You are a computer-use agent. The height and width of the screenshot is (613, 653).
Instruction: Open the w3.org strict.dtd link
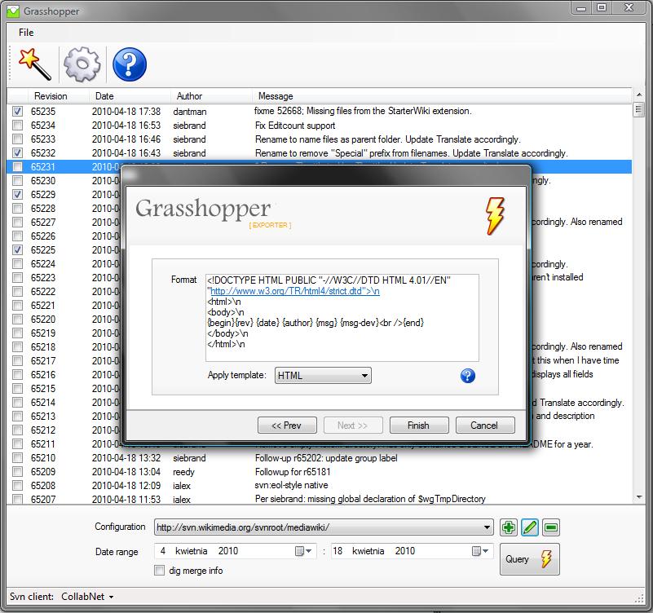point(295,291)
